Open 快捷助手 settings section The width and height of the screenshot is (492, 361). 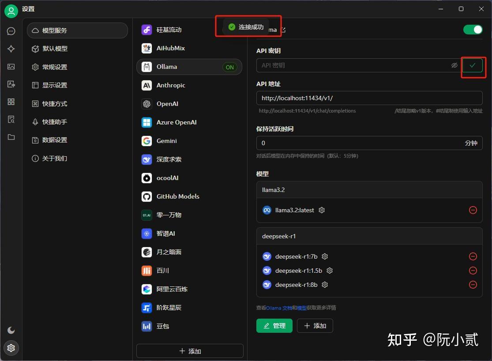coord(78,122)
